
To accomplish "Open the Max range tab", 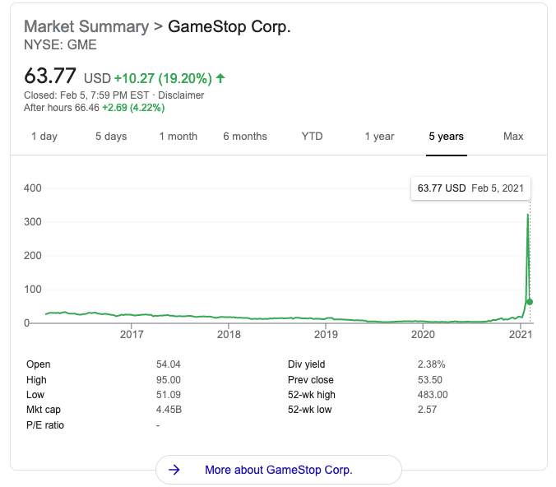I will click(513, 137).
